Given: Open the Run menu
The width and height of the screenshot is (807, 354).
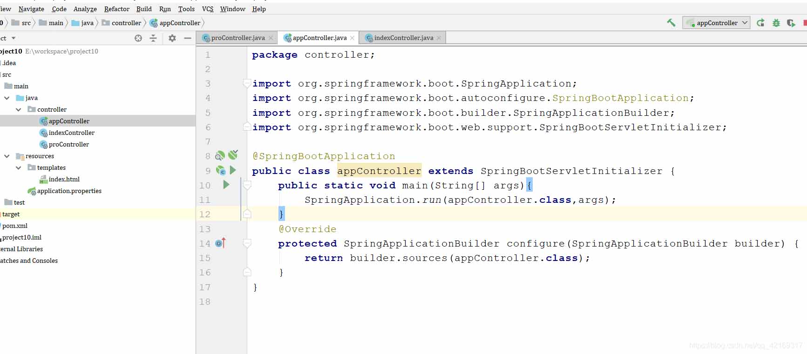Looking at the screenshot, I should (x=165, y=9).
